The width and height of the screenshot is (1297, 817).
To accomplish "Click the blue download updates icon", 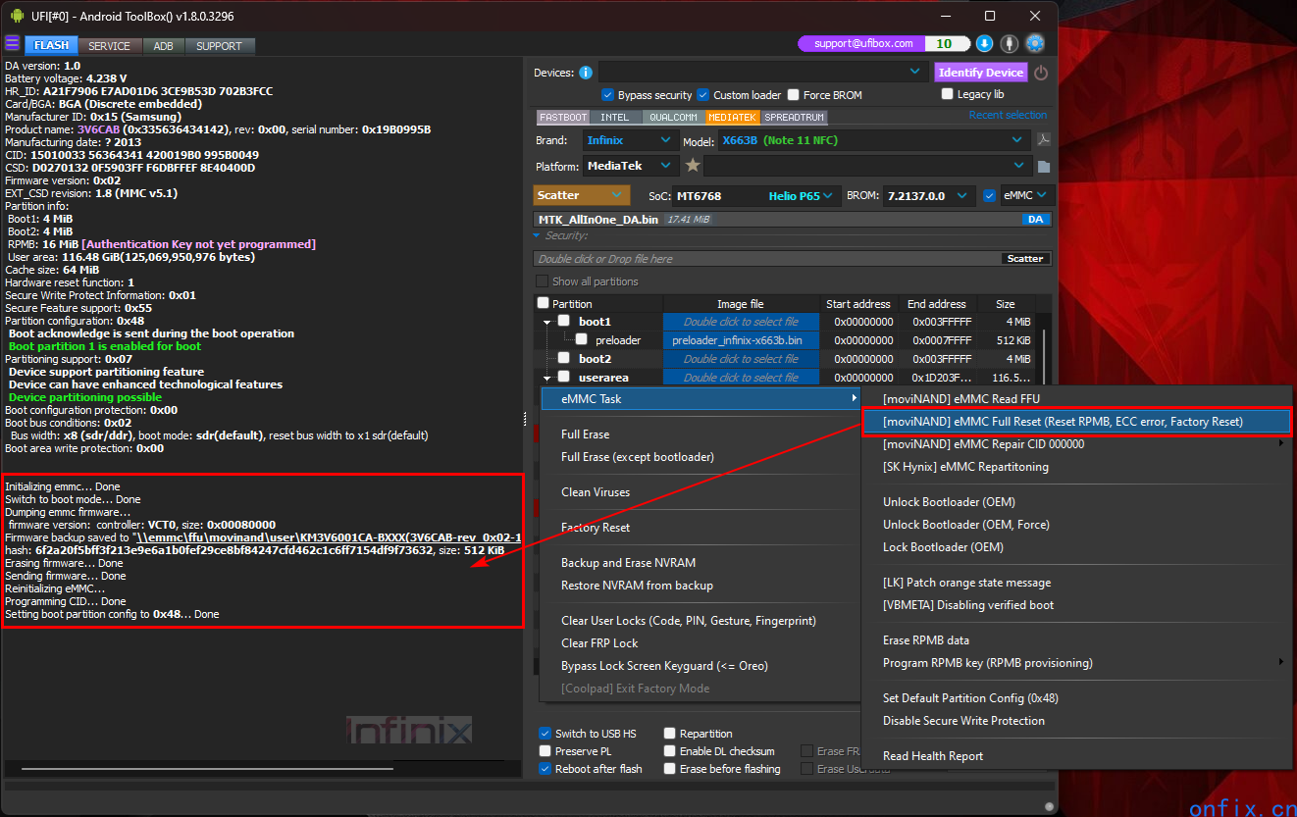I will coord(984,44).
